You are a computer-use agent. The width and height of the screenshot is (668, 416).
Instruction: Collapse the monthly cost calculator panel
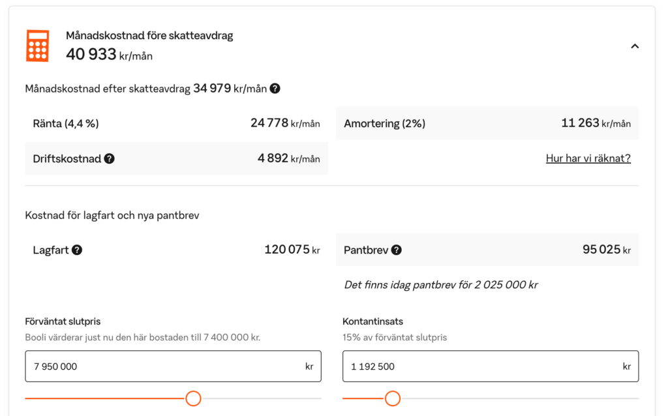click(634, 46)
